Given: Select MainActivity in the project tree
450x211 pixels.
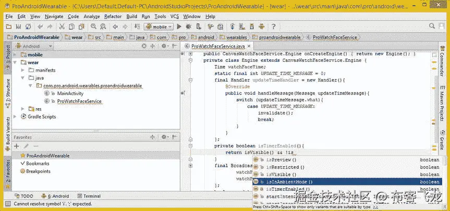Looking at the screenshot, I should pos(70,94).
